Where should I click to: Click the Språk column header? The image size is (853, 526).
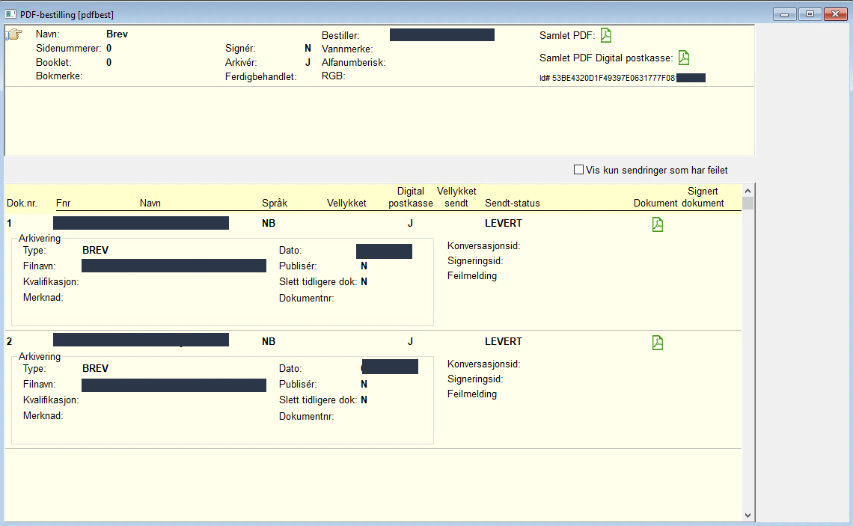coord(275,203)
